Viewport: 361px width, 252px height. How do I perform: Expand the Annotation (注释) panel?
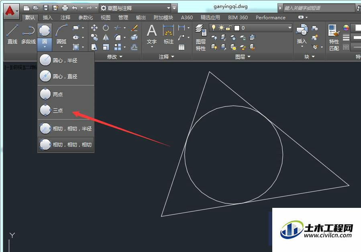pos(167,57)
